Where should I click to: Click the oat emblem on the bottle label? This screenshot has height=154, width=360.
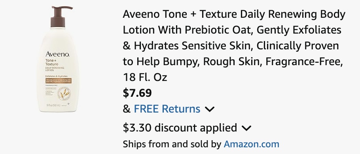(x=64, y=94)
